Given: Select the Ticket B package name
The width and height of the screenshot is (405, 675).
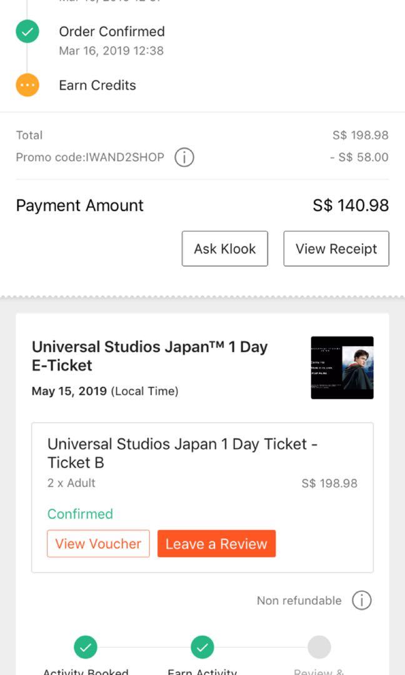Looking at the screenshot, I should 182,453.
